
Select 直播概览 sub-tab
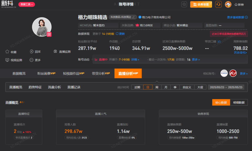point(15,87)
